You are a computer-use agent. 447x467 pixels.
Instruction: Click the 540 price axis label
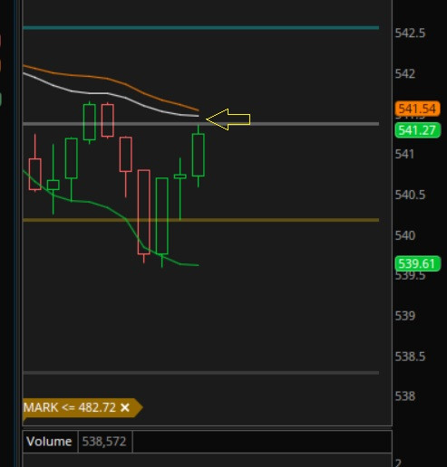(x=405, y=235)
